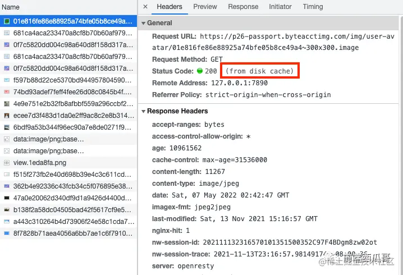Click blue thumbnail icon of 8f7828b71aea4056 request

tap(7, 233)
